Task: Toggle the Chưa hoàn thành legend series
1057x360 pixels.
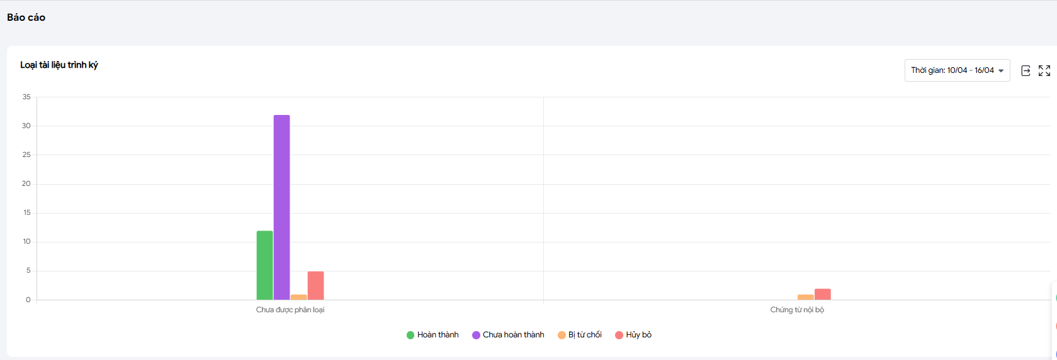Action: click(x=508, y=335)
